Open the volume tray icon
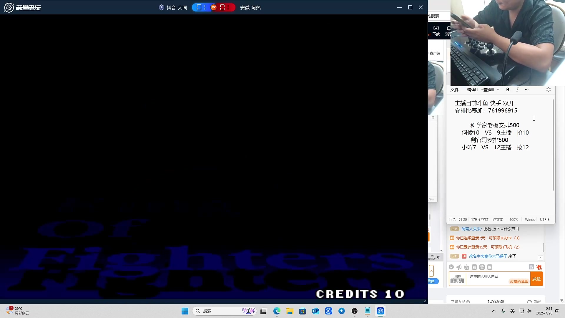The image size is (565, 318). [529, 311]
